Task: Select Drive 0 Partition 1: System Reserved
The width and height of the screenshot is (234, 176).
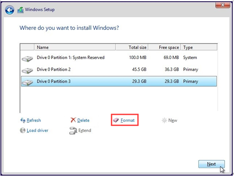Action: pyautogui.click(x=119, y=57)
